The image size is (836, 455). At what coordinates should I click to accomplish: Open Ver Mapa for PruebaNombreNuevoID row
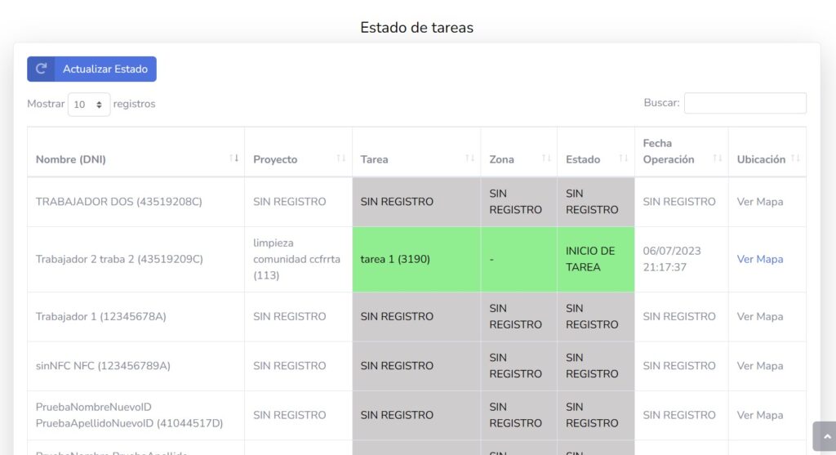pos(759,415)
